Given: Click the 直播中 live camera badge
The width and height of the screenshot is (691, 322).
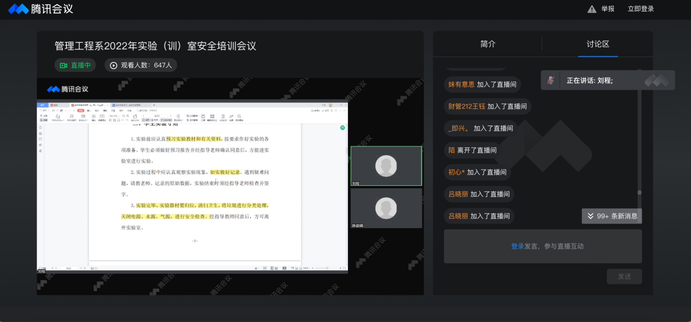Looking at the screenshot, I should point(75,65).
